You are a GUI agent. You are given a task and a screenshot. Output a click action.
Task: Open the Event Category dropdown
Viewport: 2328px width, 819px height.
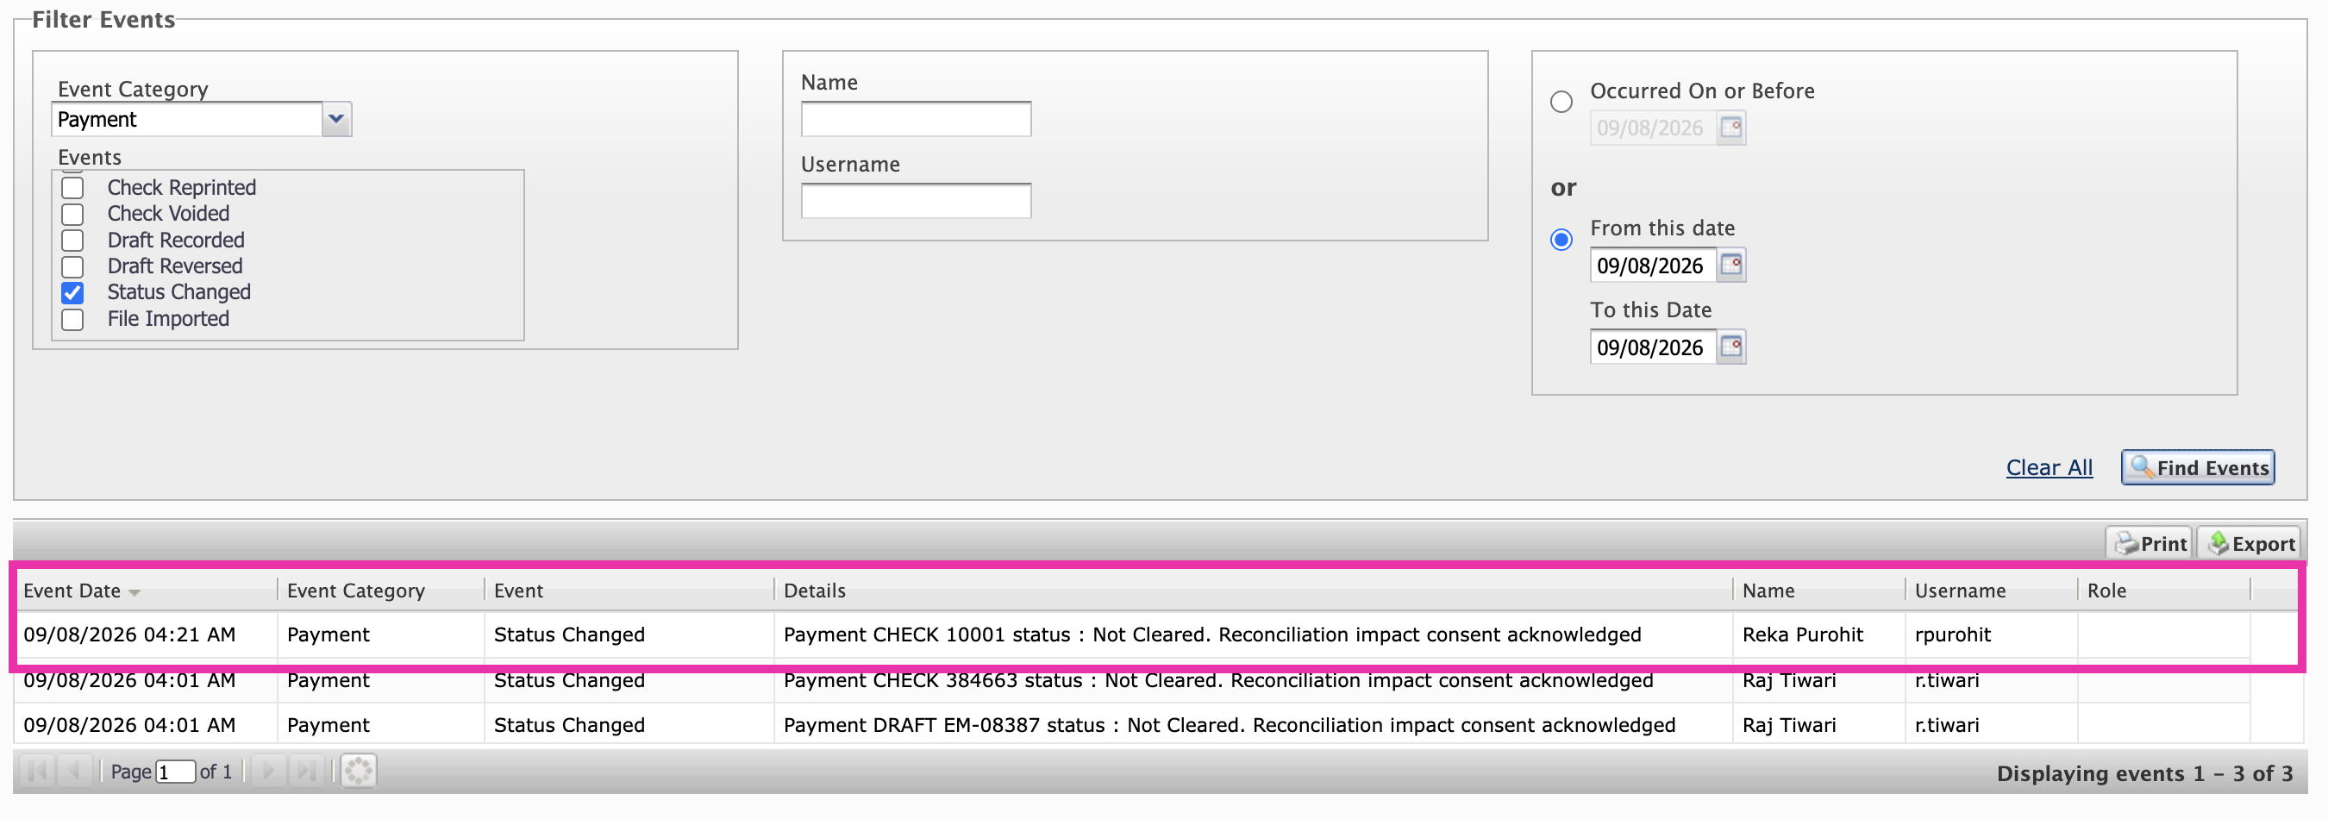click(x=336, y=118)
